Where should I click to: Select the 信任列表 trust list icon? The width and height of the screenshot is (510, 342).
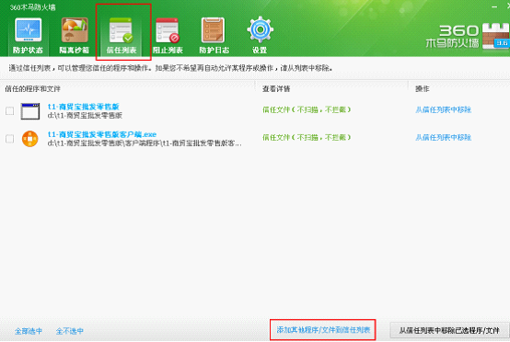[x=122, y=36]
